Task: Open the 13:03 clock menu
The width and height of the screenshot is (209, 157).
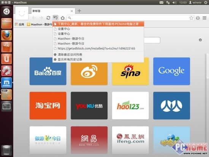Action: click(x=183, y=2)
